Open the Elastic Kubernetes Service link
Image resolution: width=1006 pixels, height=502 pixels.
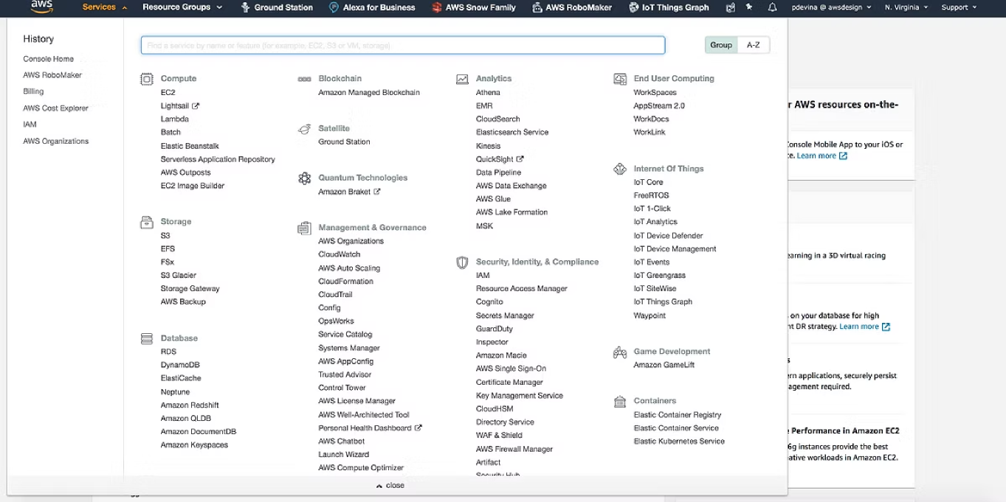coord(679,442)
